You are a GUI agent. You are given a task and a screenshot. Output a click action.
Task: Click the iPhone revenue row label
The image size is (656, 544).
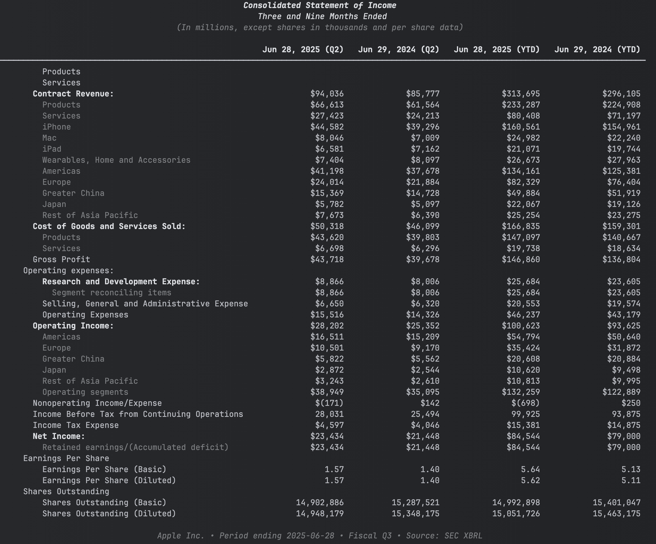pyautogui.click(x=56, y=127)
